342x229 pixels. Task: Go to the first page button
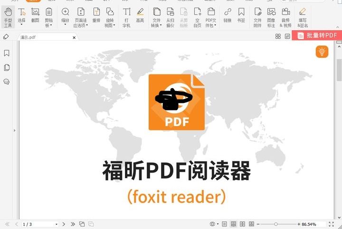click(x=7, y=224)
